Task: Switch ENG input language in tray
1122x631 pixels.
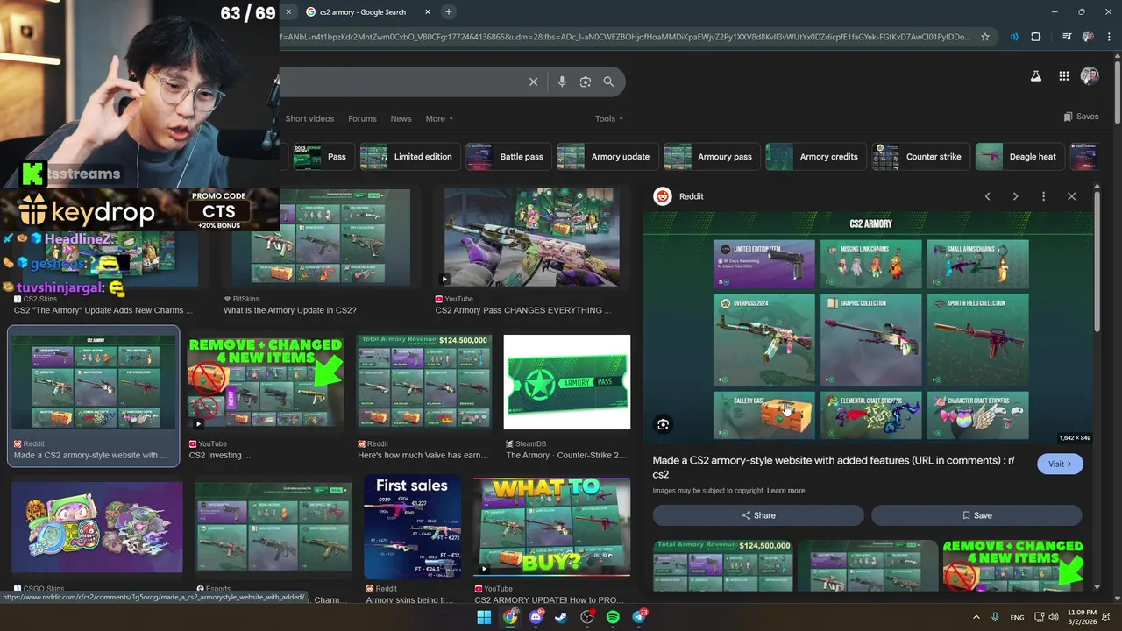Action: [x=1017, y=617]
